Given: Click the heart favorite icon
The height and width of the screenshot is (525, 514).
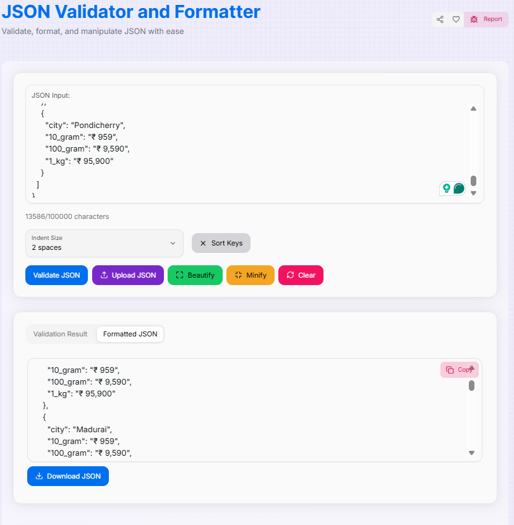Looking at the screenshot, I should (x=456, y=19).
